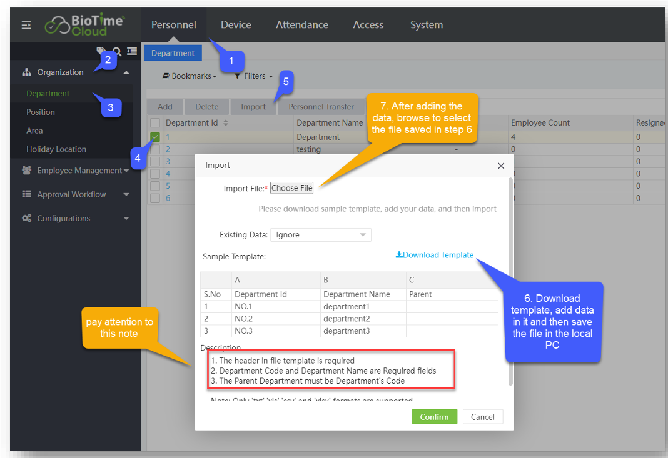
Task: Switch to the Attendance top menu
Action: pos(302,25)
